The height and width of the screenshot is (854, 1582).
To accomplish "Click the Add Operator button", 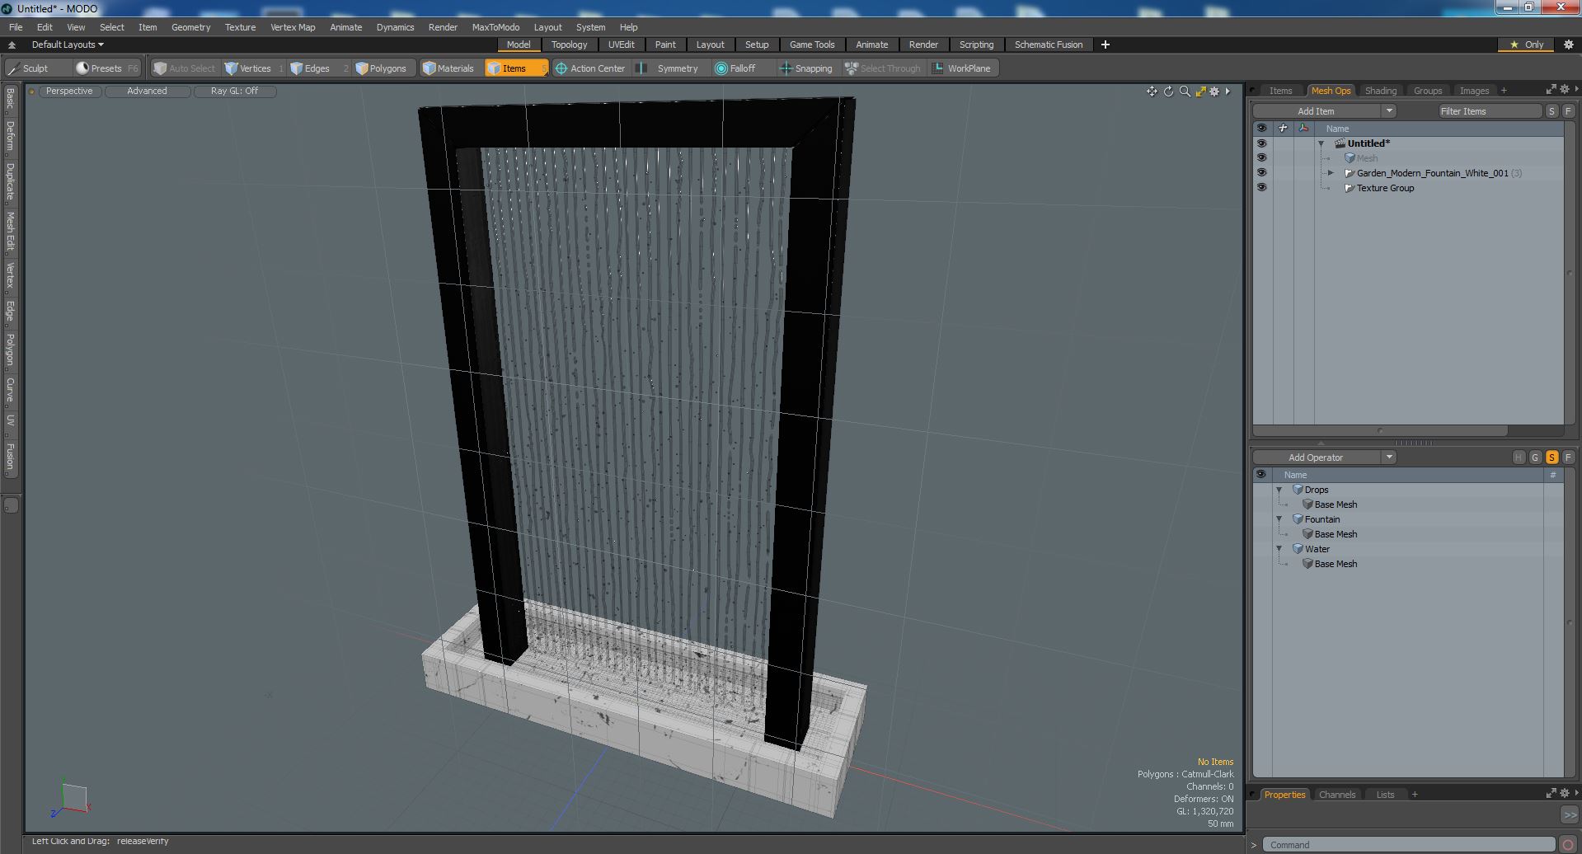I will pyautogui.click(x=1316, y=457).
